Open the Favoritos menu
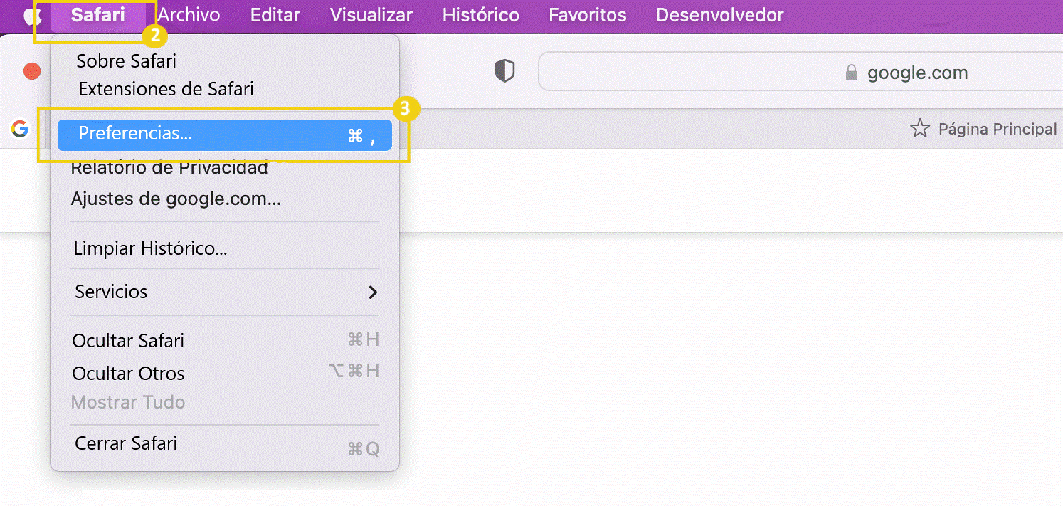Viewport: 1063px width, 506px height. click(588, 15)
